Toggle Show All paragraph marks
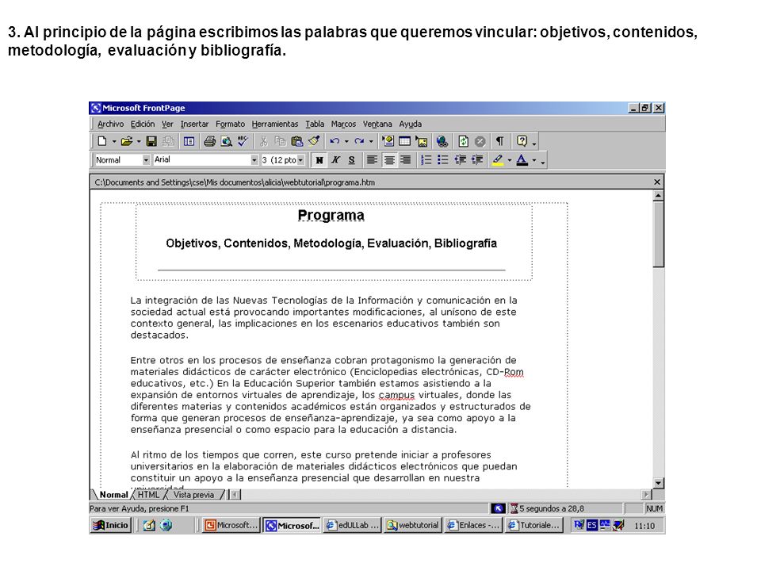Viewport: 761px width, 571px height. point(499,141)
